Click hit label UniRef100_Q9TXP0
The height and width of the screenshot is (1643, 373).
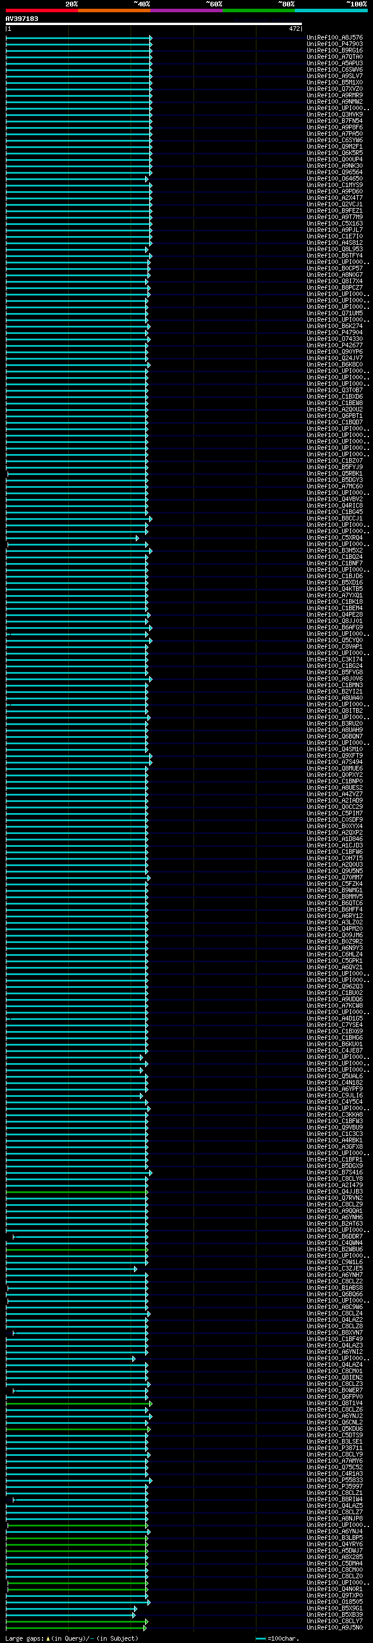335,1595
